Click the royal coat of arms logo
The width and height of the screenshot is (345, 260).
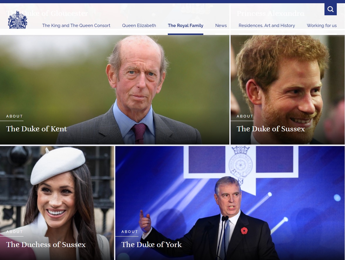pos(18,20)
